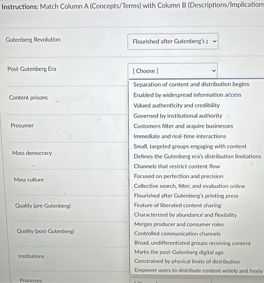The image size is (264, 283).
Task: Pick 'Flourished after Gutenberg's printing press' in list
Action: point(186,196)
